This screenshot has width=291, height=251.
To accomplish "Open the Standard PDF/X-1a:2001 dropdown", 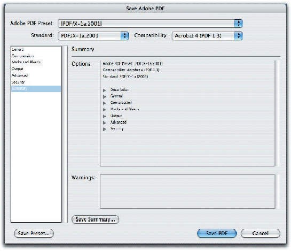I will [93, 36].
